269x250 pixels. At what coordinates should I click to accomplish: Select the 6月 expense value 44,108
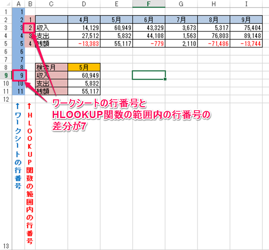click(x=149, y=35)
